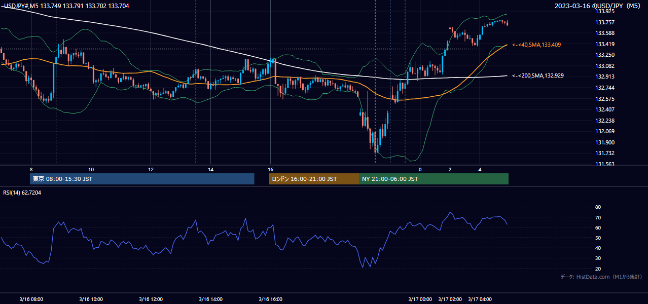Select the 200 SMA 132.929 label
648x304 pixels.
(x=538, y=75)
